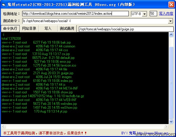Select the js directory row
The height and width of the screenshot is (137, 176).
tap(33, 85)
